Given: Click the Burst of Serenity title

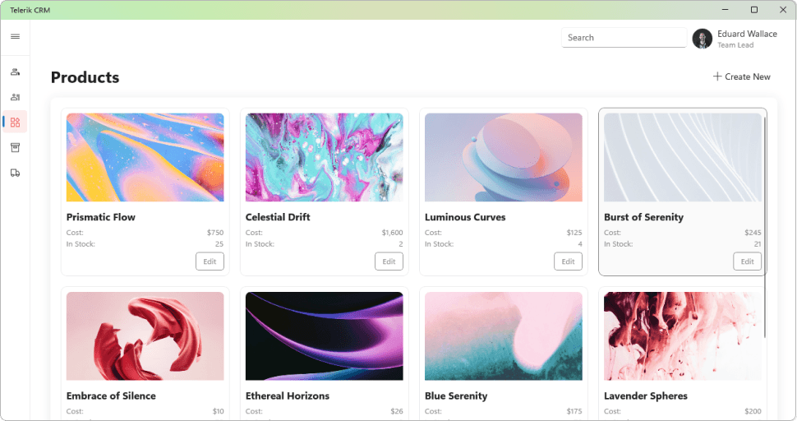Looking at the screenshot, I should pos(643,217).
